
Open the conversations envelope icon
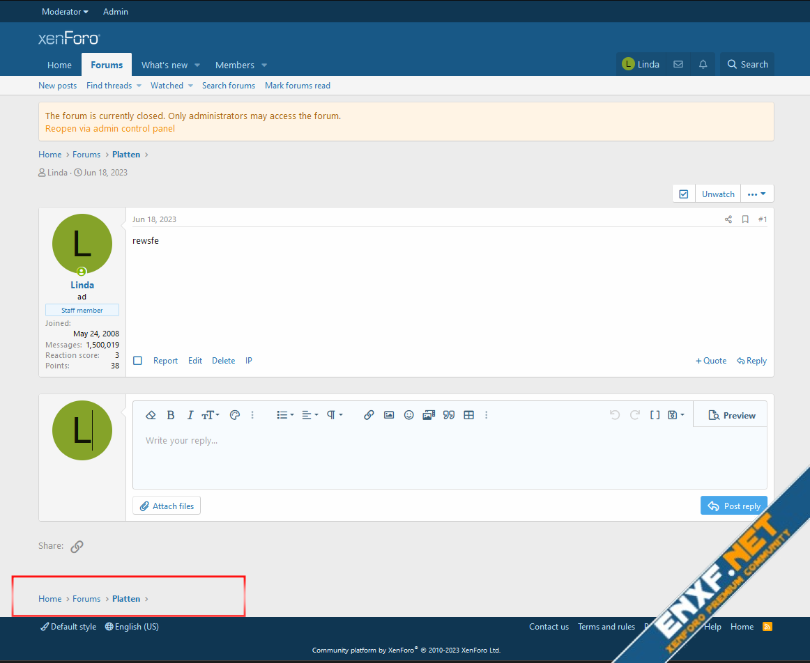(x=678, y=65)
